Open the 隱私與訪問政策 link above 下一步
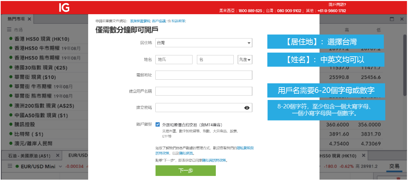The image size is (408, 181). [214, 160]
